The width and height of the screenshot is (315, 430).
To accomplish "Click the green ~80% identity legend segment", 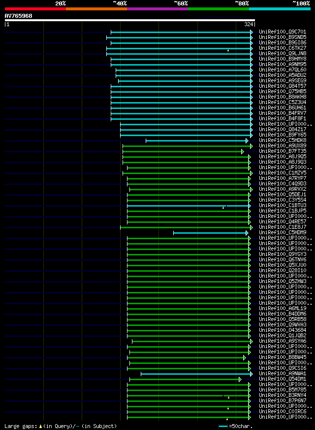I will [x=219, y=9].
